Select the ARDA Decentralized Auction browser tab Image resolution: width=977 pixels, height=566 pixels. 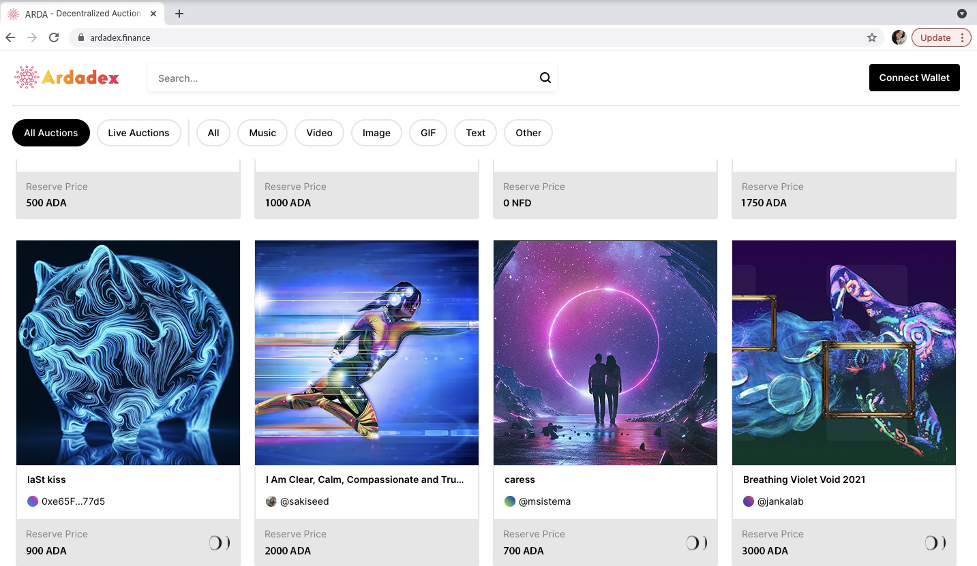pyautogui.click(x=83, y=14)
